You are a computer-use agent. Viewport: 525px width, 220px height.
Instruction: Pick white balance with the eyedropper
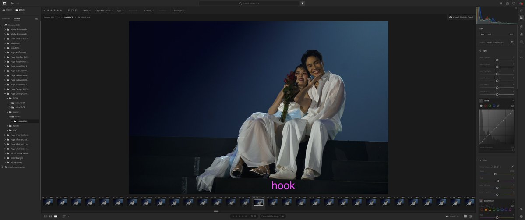click(512, 167)
